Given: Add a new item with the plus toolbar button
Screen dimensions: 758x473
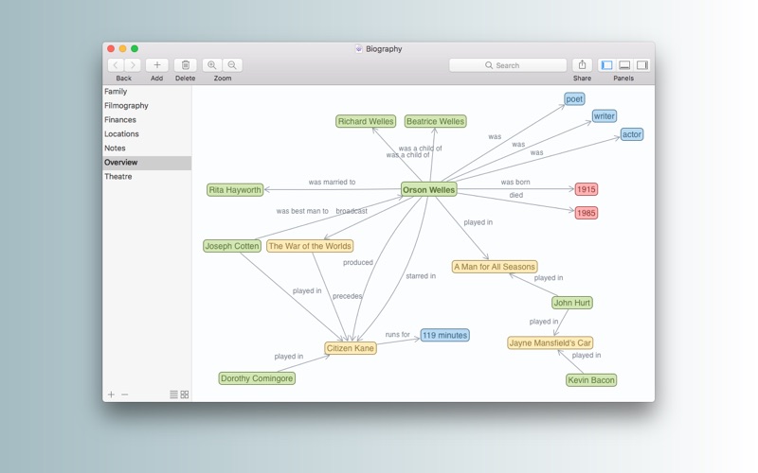Looking at the screenshot, I should (156, 65).
